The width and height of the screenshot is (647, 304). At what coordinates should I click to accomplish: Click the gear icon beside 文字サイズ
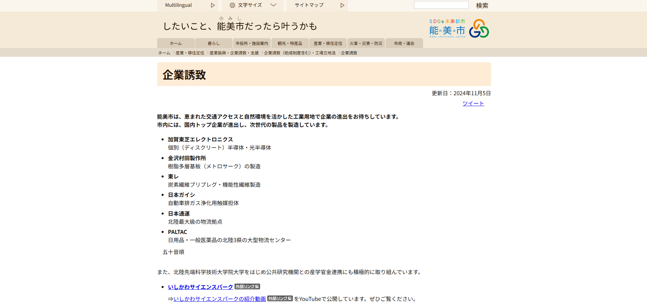pyautogui.click(x=232, y=5)
